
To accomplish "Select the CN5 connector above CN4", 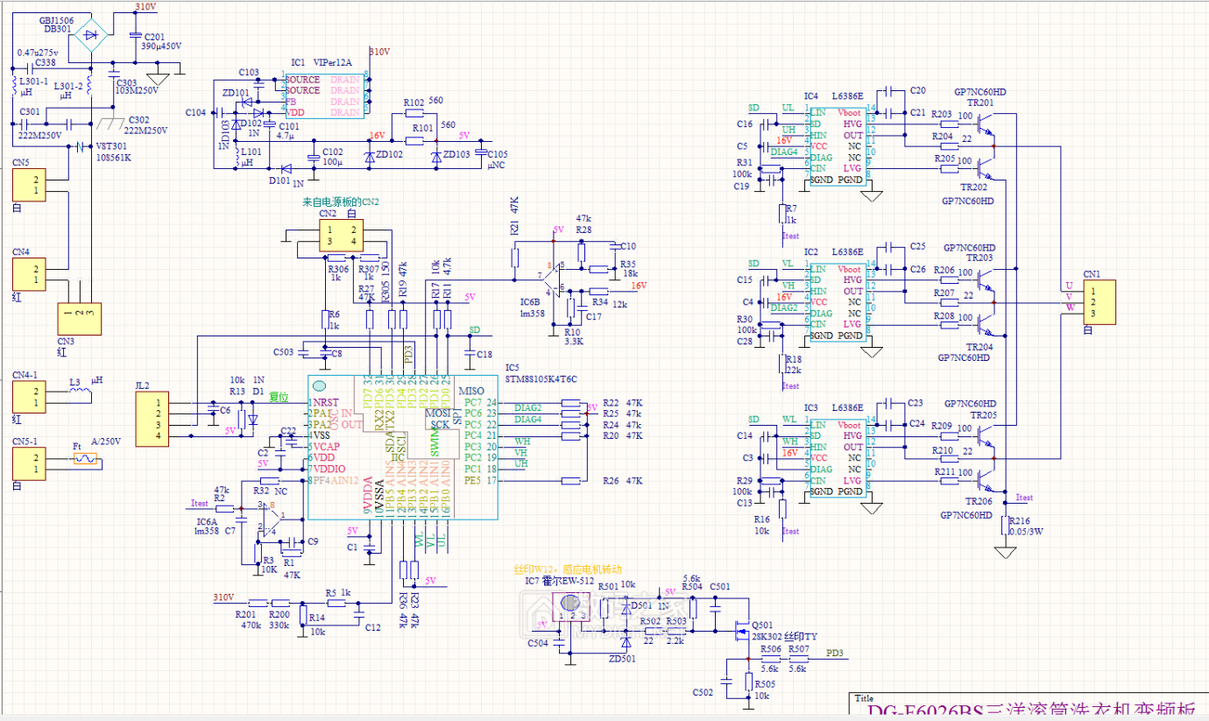I will 29,185.
